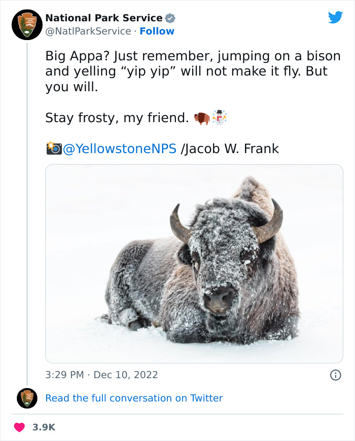
Task: Click the small NPS avatar near conversation link
Action: (27, 398)
